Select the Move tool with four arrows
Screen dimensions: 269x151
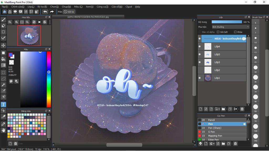coord(3,45)
